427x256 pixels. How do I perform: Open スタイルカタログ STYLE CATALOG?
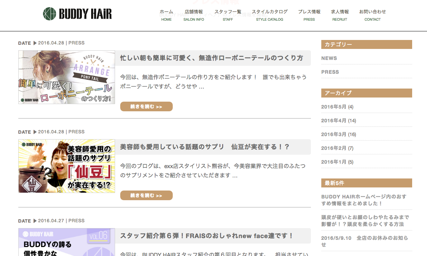[269, 15]
